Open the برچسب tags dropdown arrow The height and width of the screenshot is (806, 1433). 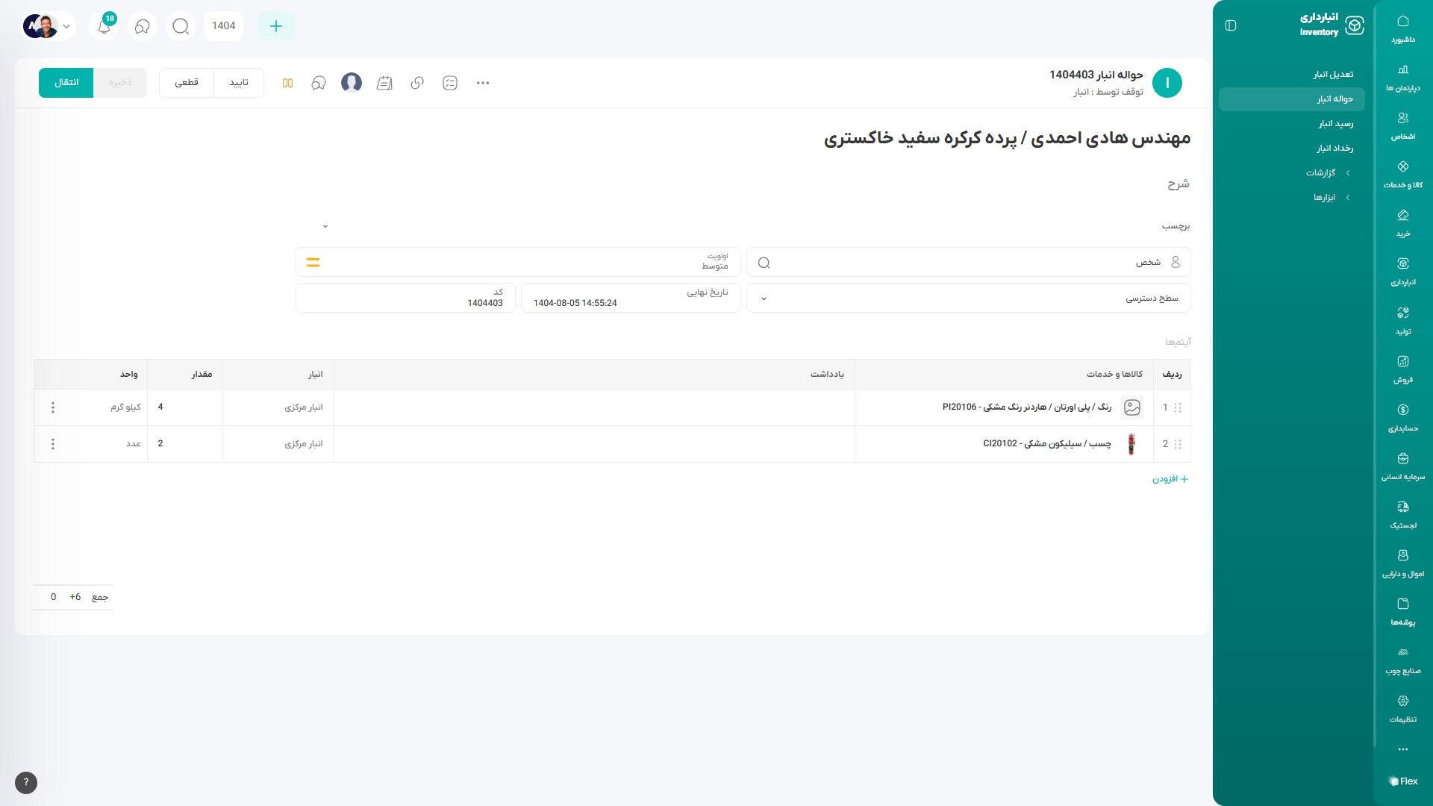[x=325, y=226]
